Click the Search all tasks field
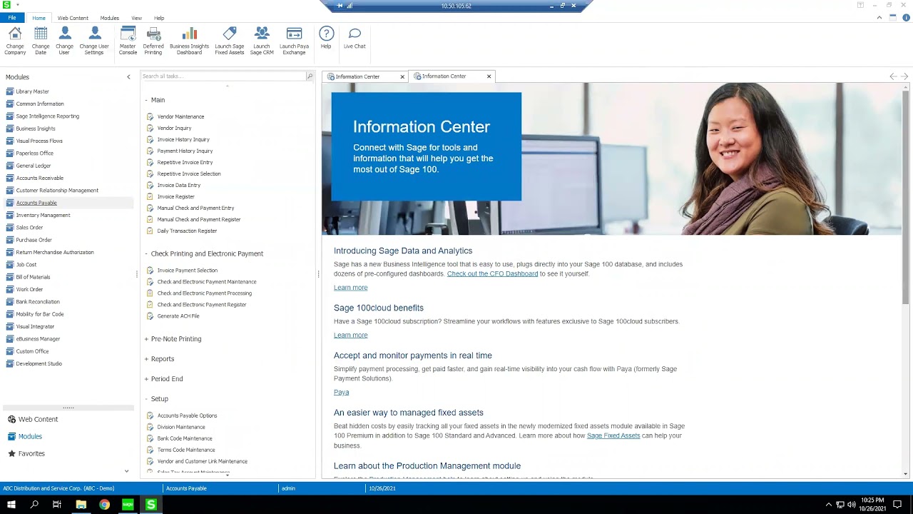The image size is (913, 514). click(223, 76)
